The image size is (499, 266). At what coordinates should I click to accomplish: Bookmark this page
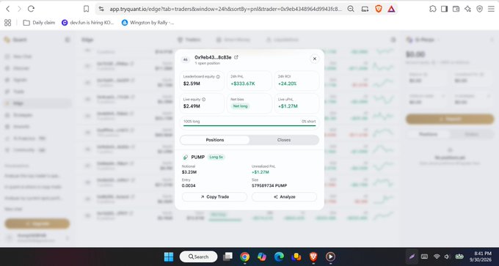86,9
